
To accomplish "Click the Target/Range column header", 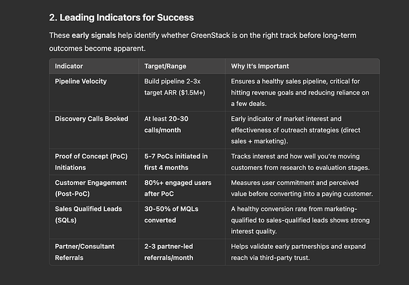I will (x=165, y=66).
